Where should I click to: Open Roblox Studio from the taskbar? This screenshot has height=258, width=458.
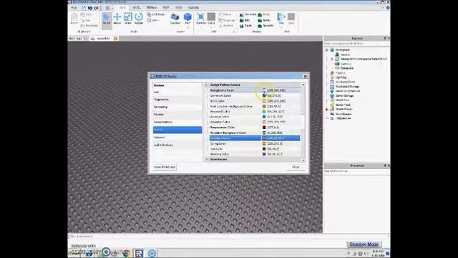point(139,253)
